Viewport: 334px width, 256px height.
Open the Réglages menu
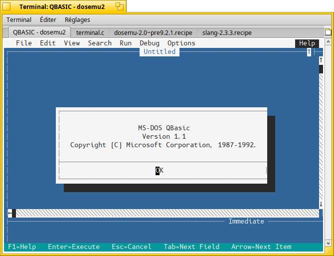point(77,20)
